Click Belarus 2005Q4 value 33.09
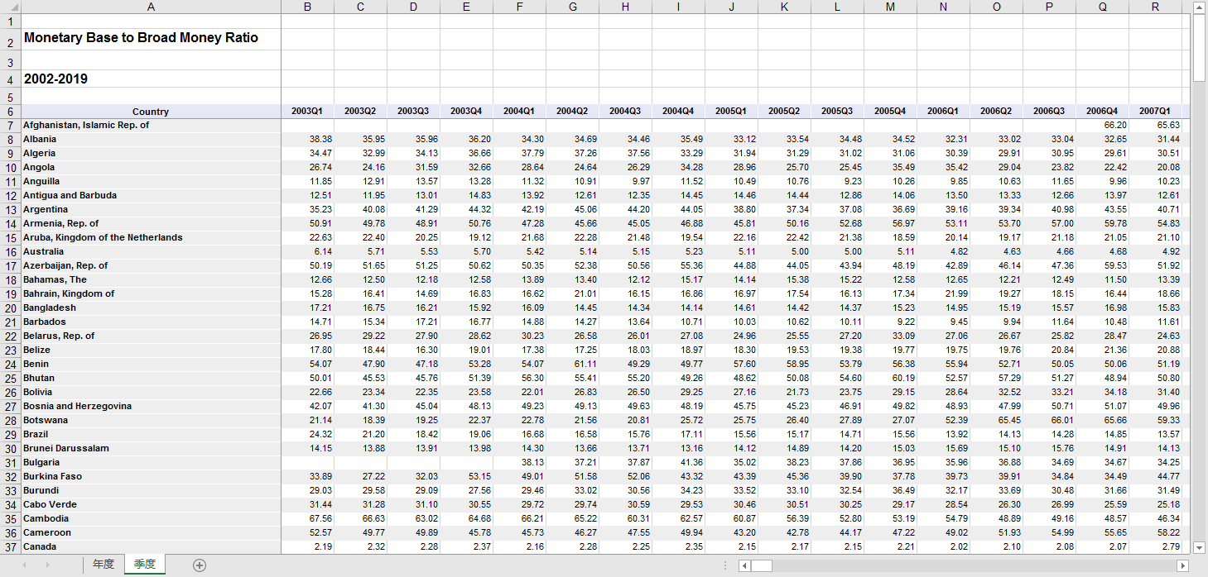The image size is (1208, 577). click(x=890, y=336)
